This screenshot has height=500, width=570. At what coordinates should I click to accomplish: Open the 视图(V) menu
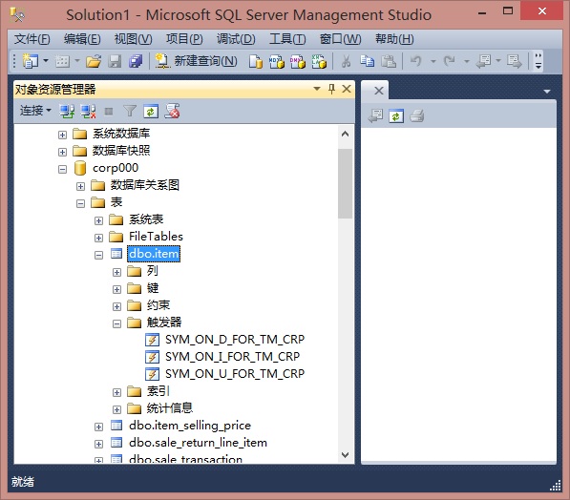click(x=133, y=39)
